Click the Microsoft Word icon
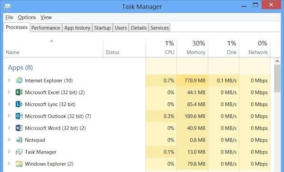Image resolution: width=284 pixels, height=172 pixels. (19, 128)
